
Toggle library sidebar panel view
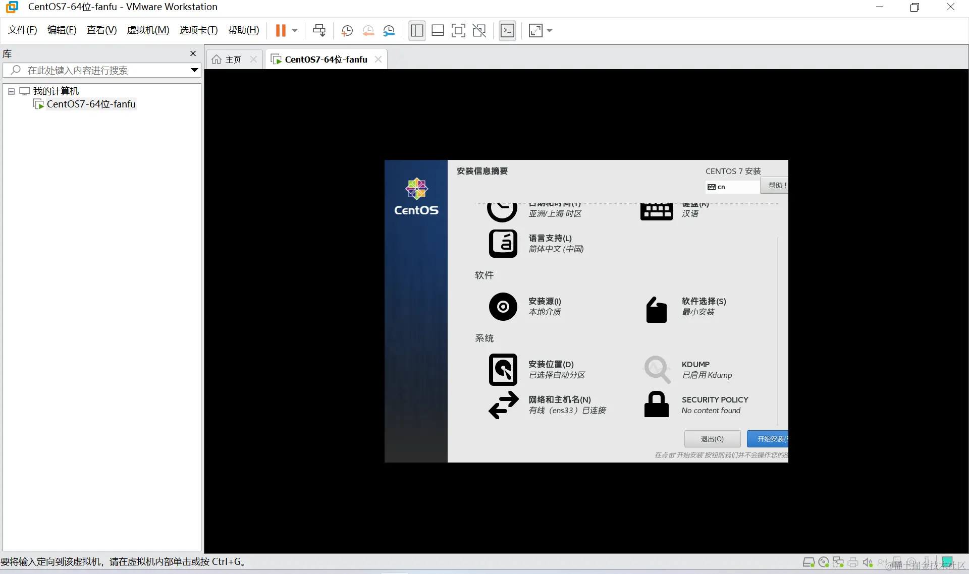417,31
